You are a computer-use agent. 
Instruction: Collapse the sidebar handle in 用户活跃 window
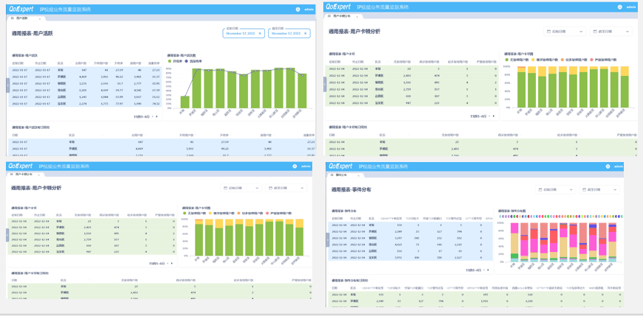tap(8, 84)
